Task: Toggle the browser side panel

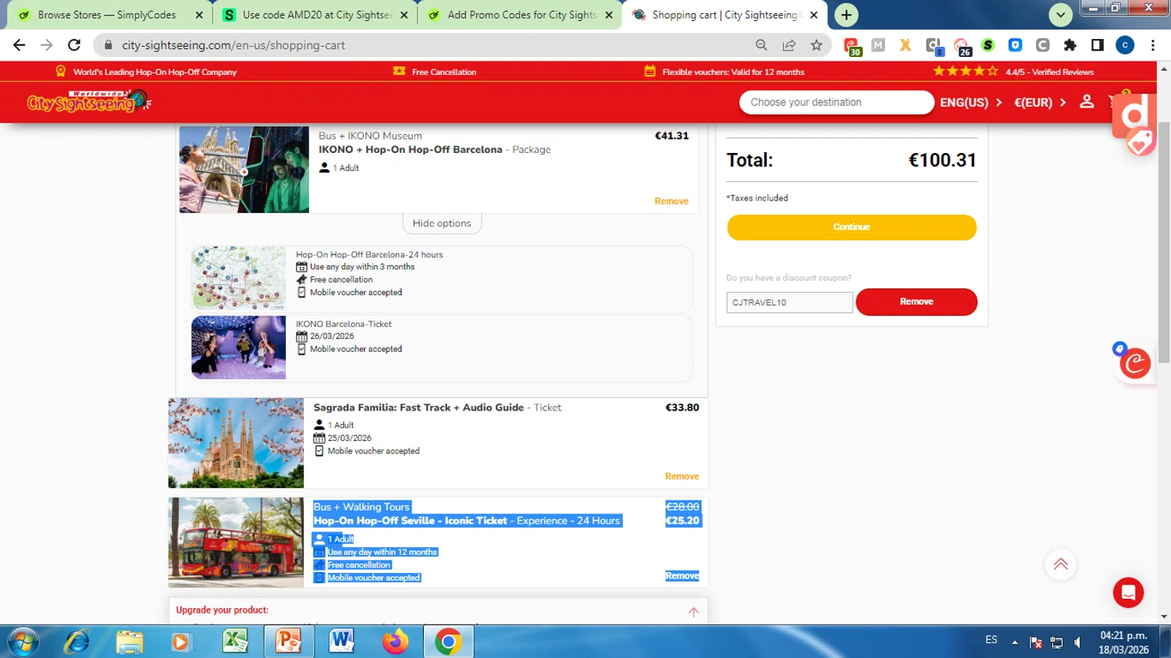Action: coord(1098,45)
